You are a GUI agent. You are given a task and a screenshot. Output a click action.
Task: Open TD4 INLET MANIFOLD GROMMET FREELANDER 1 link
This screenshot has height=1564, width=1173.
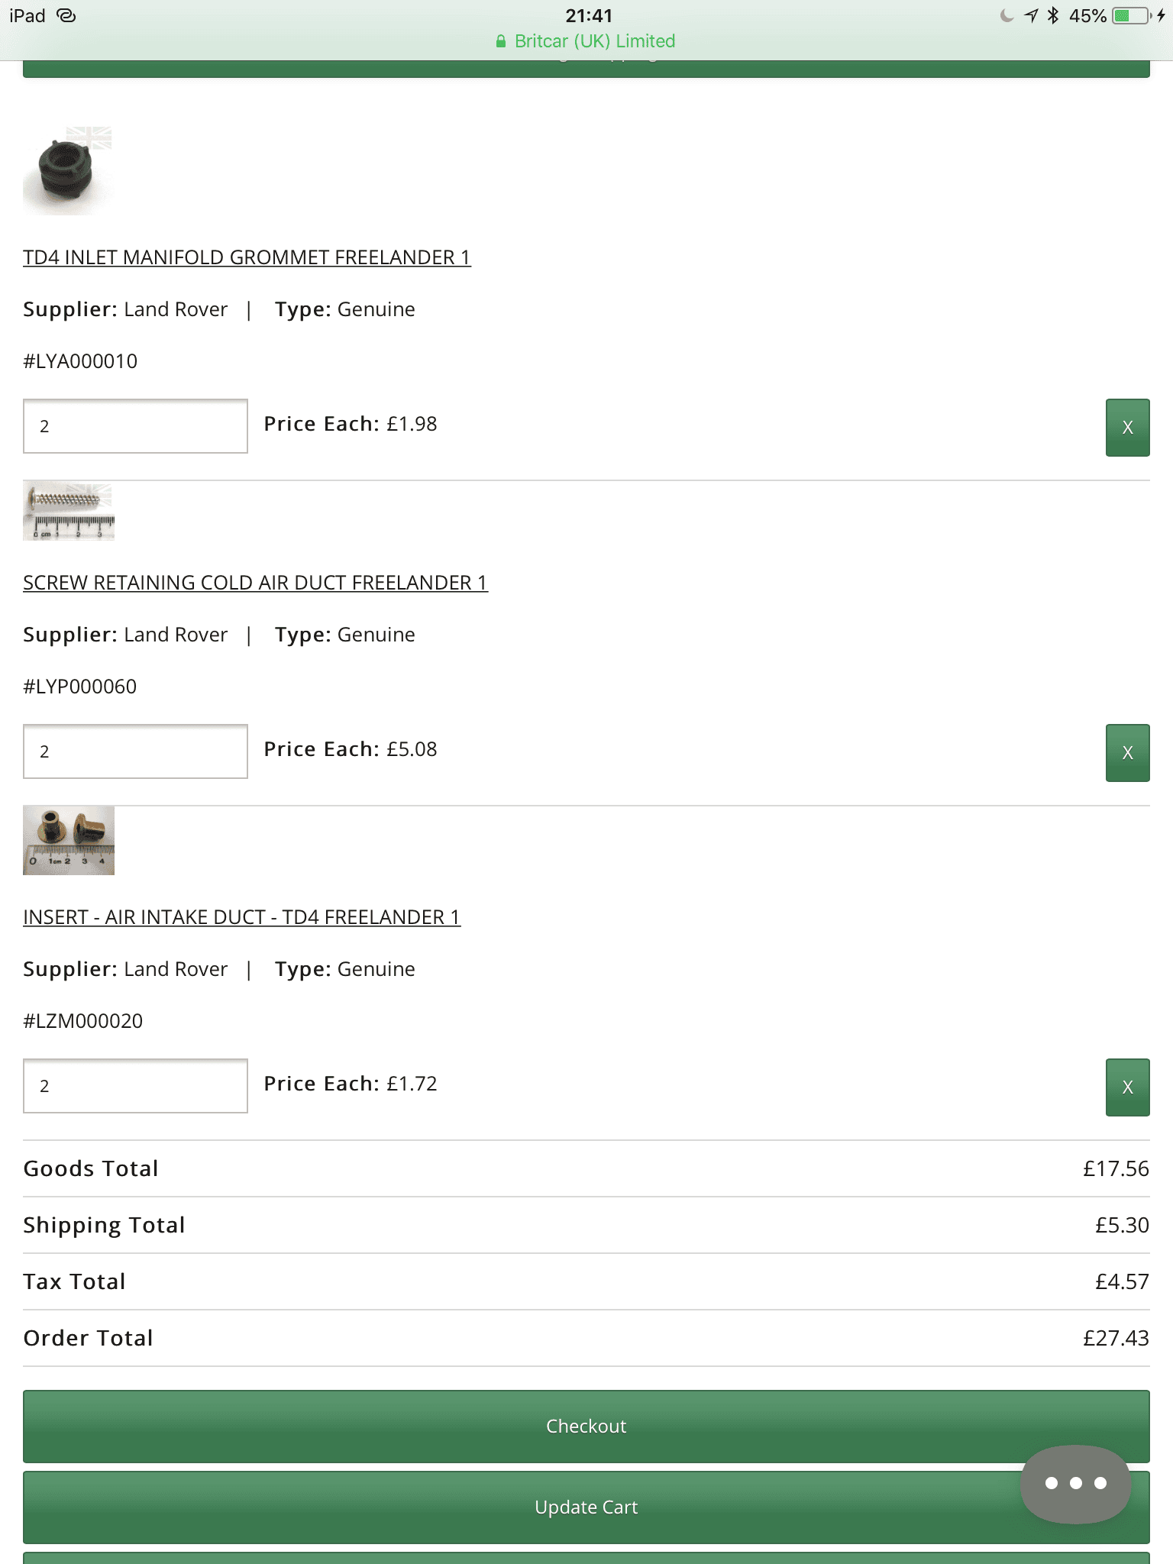click(247, 257)
